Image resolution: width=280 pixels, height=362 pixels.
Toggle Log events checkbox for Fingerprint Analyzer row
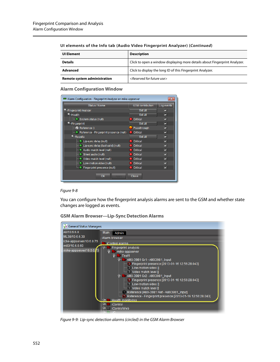point(166,111)
